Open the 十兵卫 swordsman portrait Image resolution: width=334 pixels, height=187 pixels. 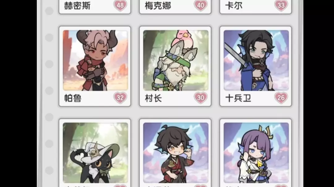(256, 60)
